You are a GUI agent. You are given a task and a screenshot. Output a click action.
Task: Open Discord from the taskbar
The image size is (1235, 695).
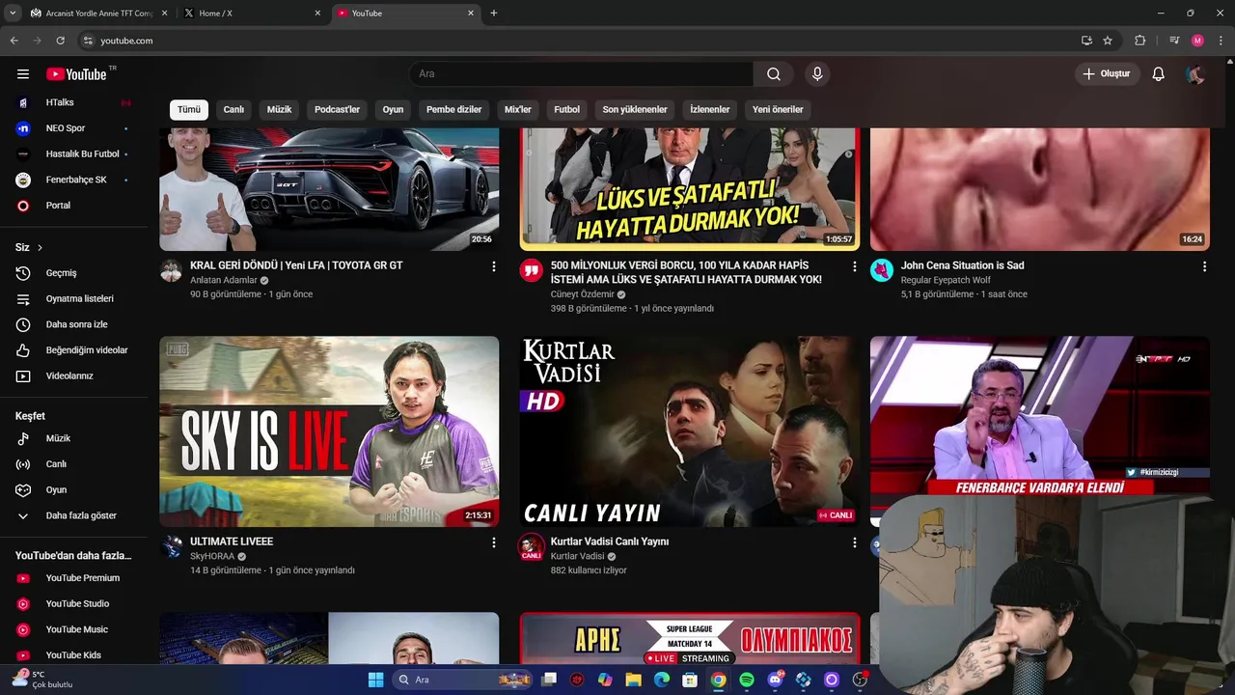[x=775, y=680]
